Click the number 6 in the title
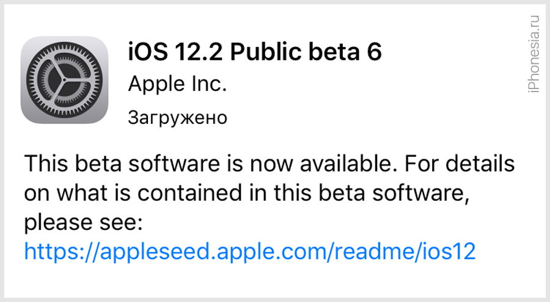550x302 pixels. coord(374,52)
